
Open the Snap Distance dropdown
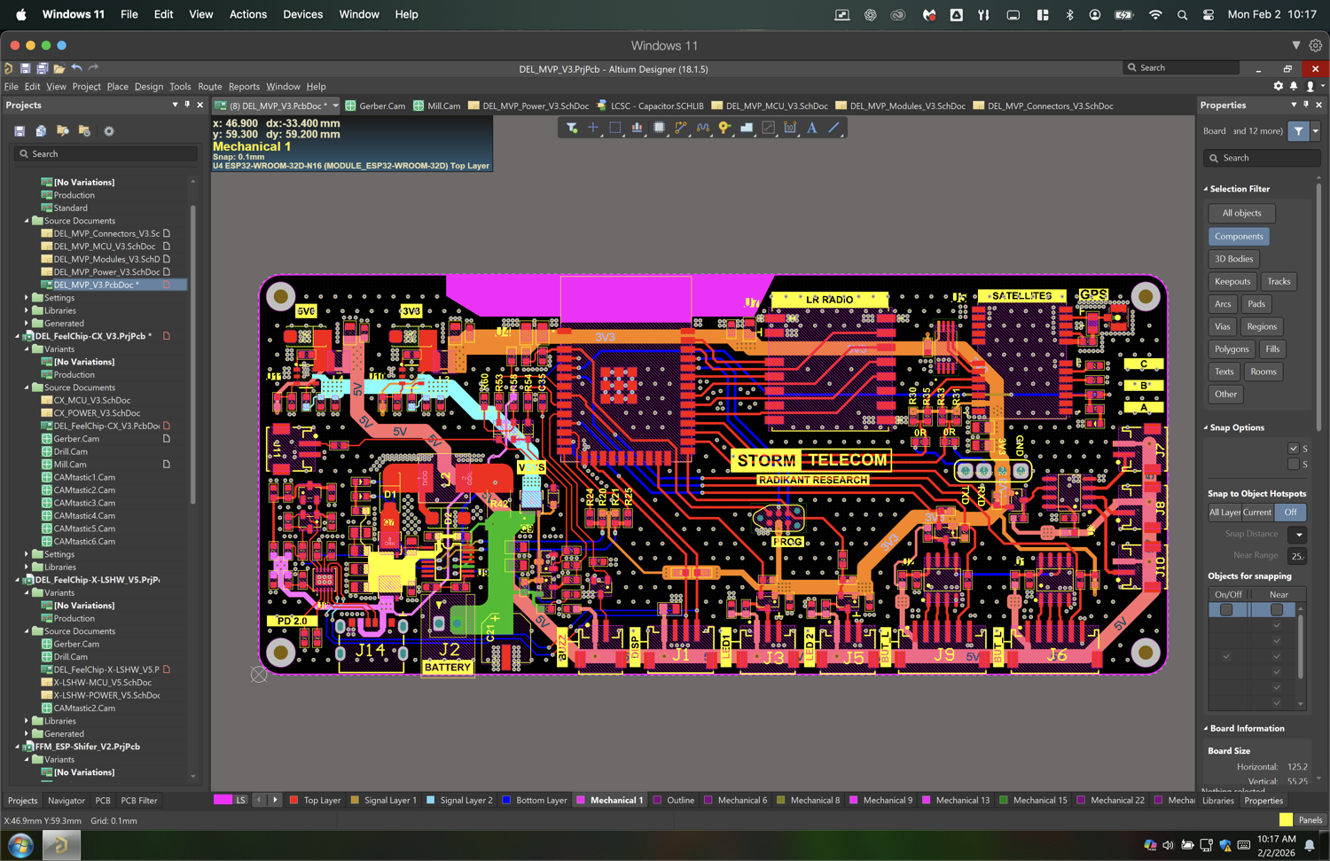(x=1298, y=535)
